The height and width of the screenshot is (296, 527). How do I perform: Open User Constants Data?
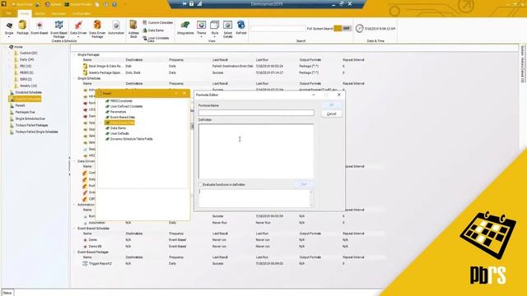(156, 39)
